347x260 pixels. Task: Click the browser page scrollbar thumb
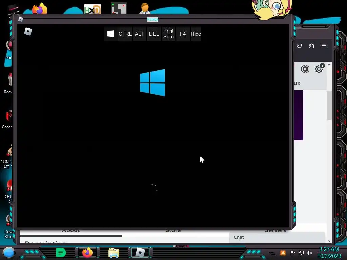coord(329,106)
